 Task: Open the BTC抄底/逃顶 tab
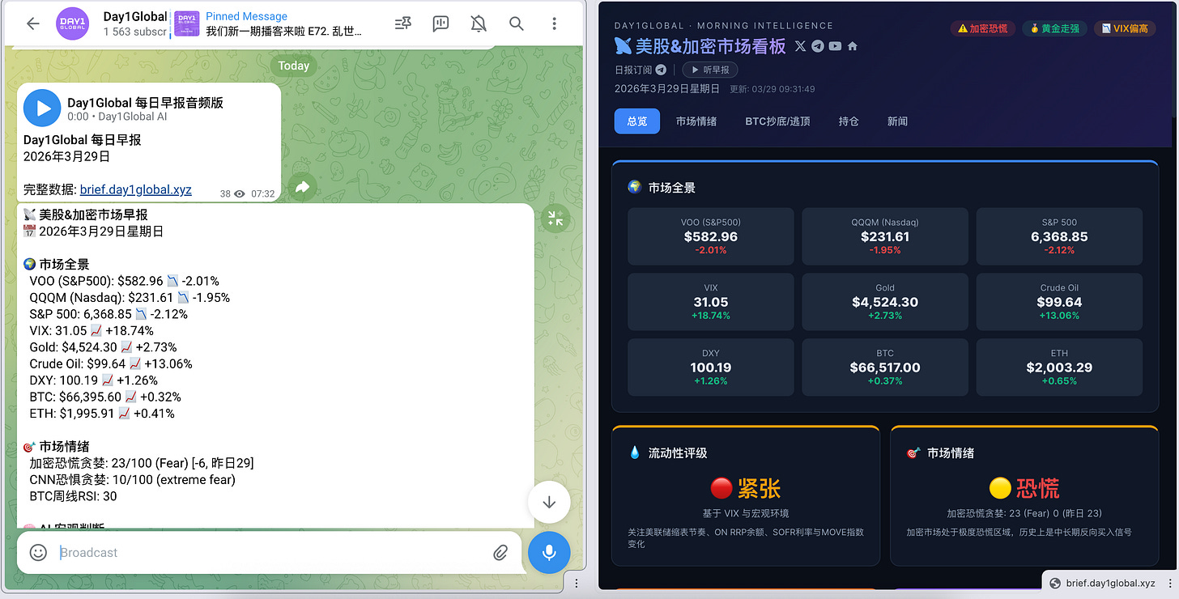(x=777, y=121)
